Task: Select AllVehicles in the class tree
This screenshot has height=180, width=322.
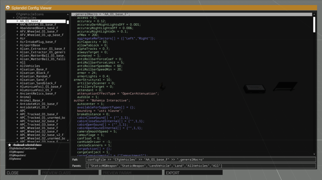Action: (x=30, y=66)
